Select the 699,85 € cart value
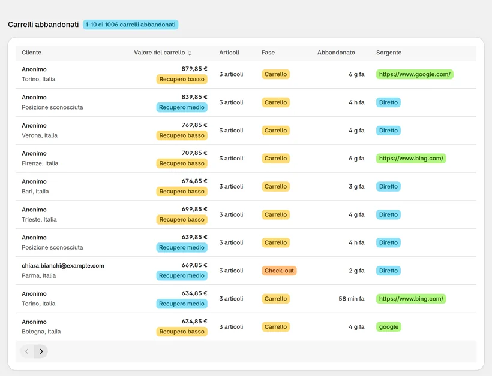492x376 pixels. pyautogui.click(x=194, y=209)
